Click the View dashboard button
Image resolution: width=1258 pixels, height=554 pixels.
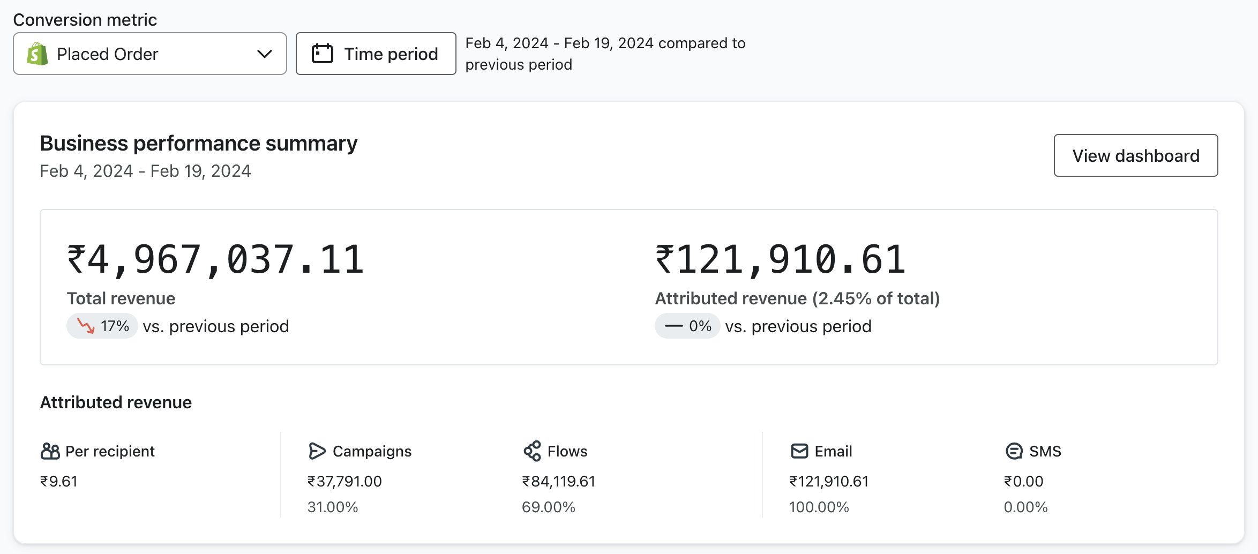click(x=1136, y=155)
